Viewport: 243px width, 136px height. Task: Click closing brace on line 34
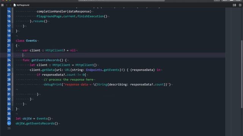point(17,109)
